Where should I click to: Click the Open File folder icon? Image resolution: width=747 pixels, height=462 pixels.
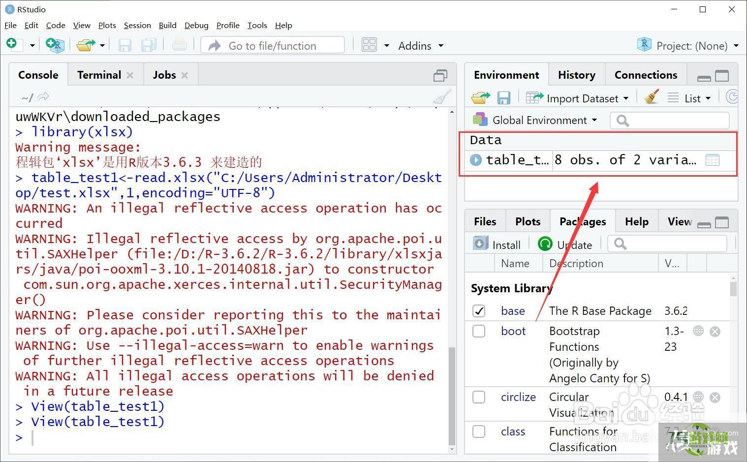coord(86,45)
